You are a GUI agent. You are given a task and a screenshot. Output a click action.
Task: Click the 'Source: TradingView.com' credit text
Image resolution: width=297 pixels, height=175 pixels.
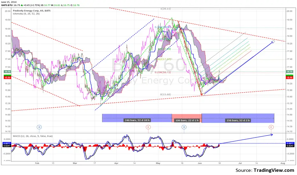[x=265, y=170]
